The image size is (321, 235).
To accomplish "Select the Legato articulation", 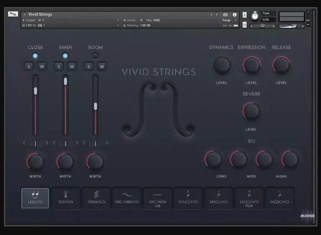I will [35, 198].
